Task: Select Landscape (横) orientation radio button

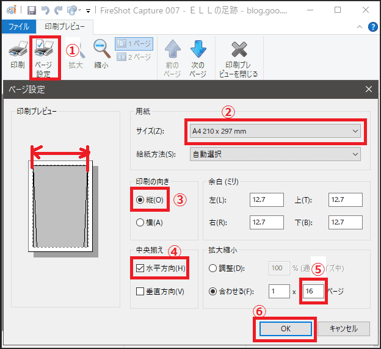Action: coord(141,223)
